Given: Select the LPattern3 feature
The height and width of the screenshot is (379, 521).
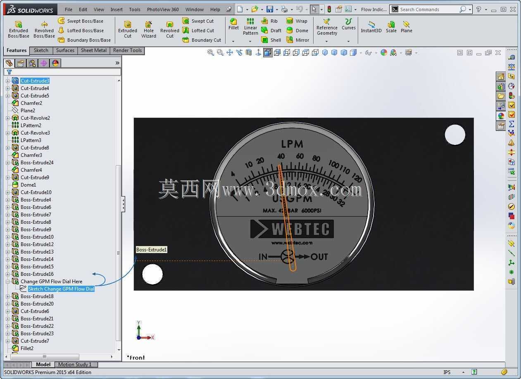Looking at the screenshot, I should click(x=31, y=140).
